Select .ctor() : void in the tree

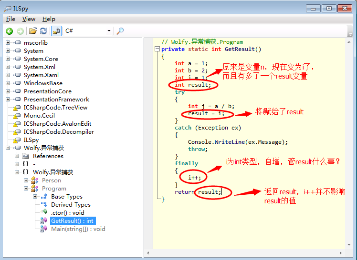coord(67,213)
